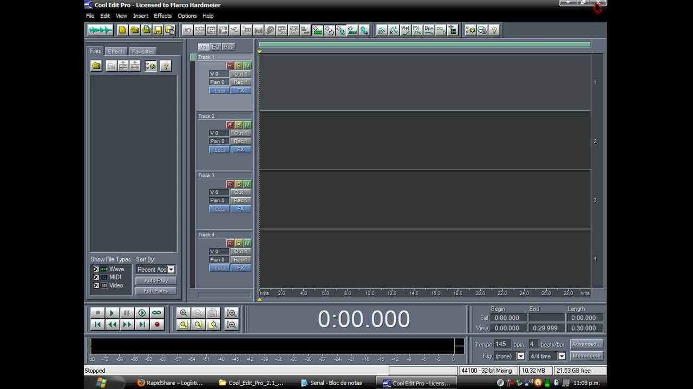693x389 pixels.
Task: Click the track list horizontal scrollbar below Track 4
Action: click(x=225, y=295)
